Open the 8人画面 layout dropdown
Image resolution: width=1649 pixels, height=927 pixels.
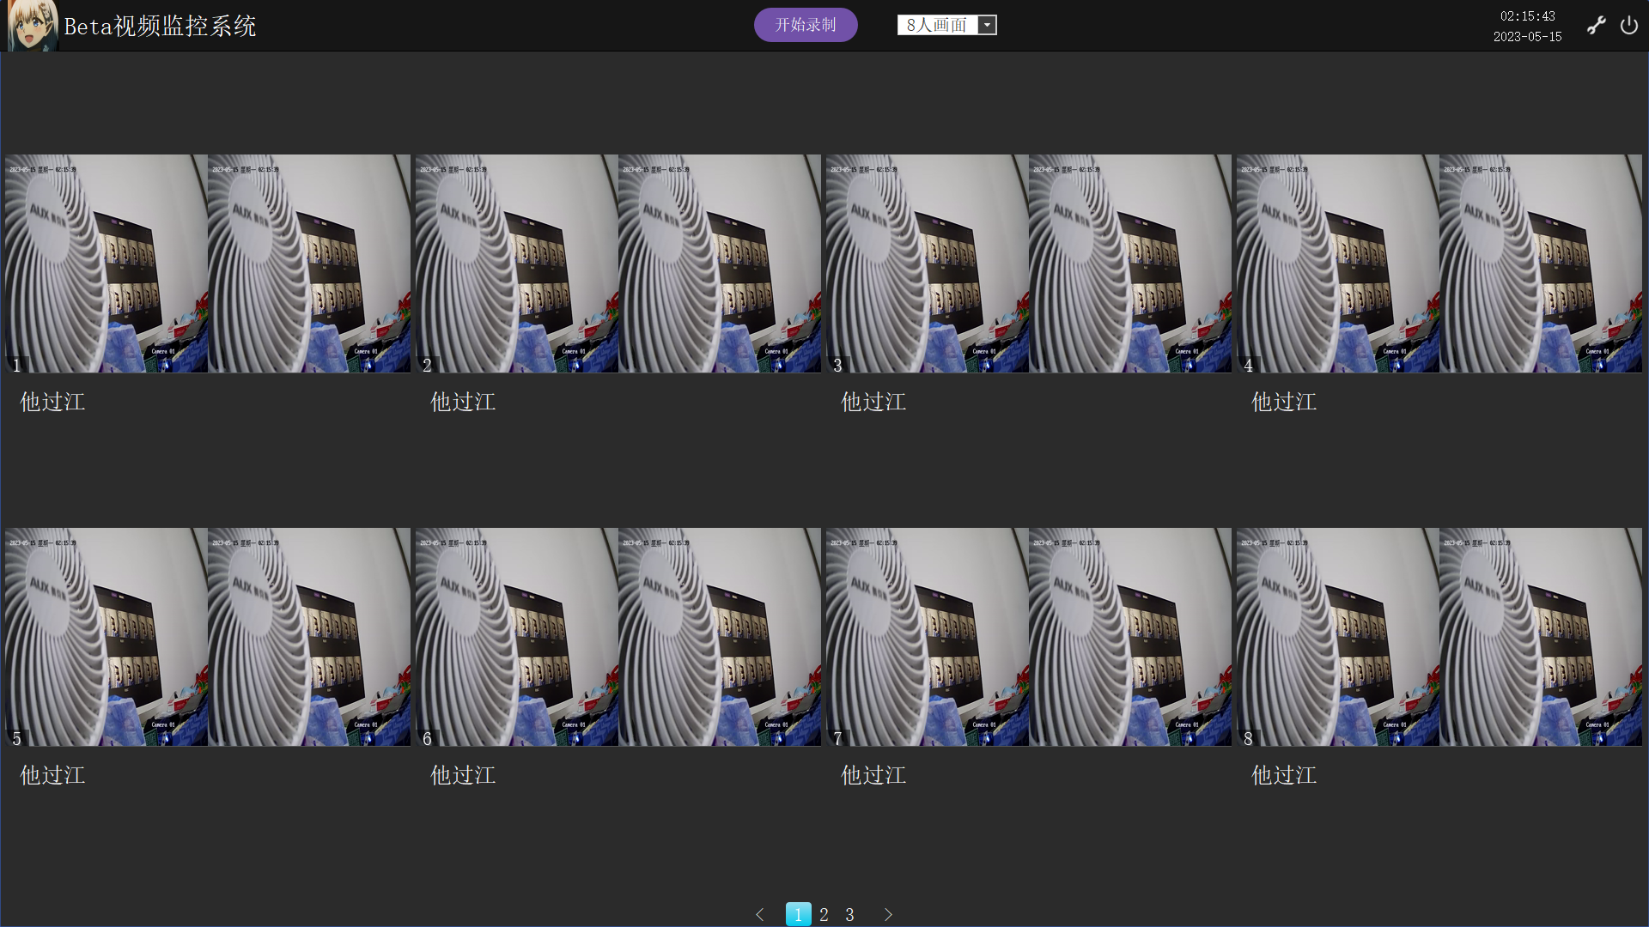[x=937, y=25]
